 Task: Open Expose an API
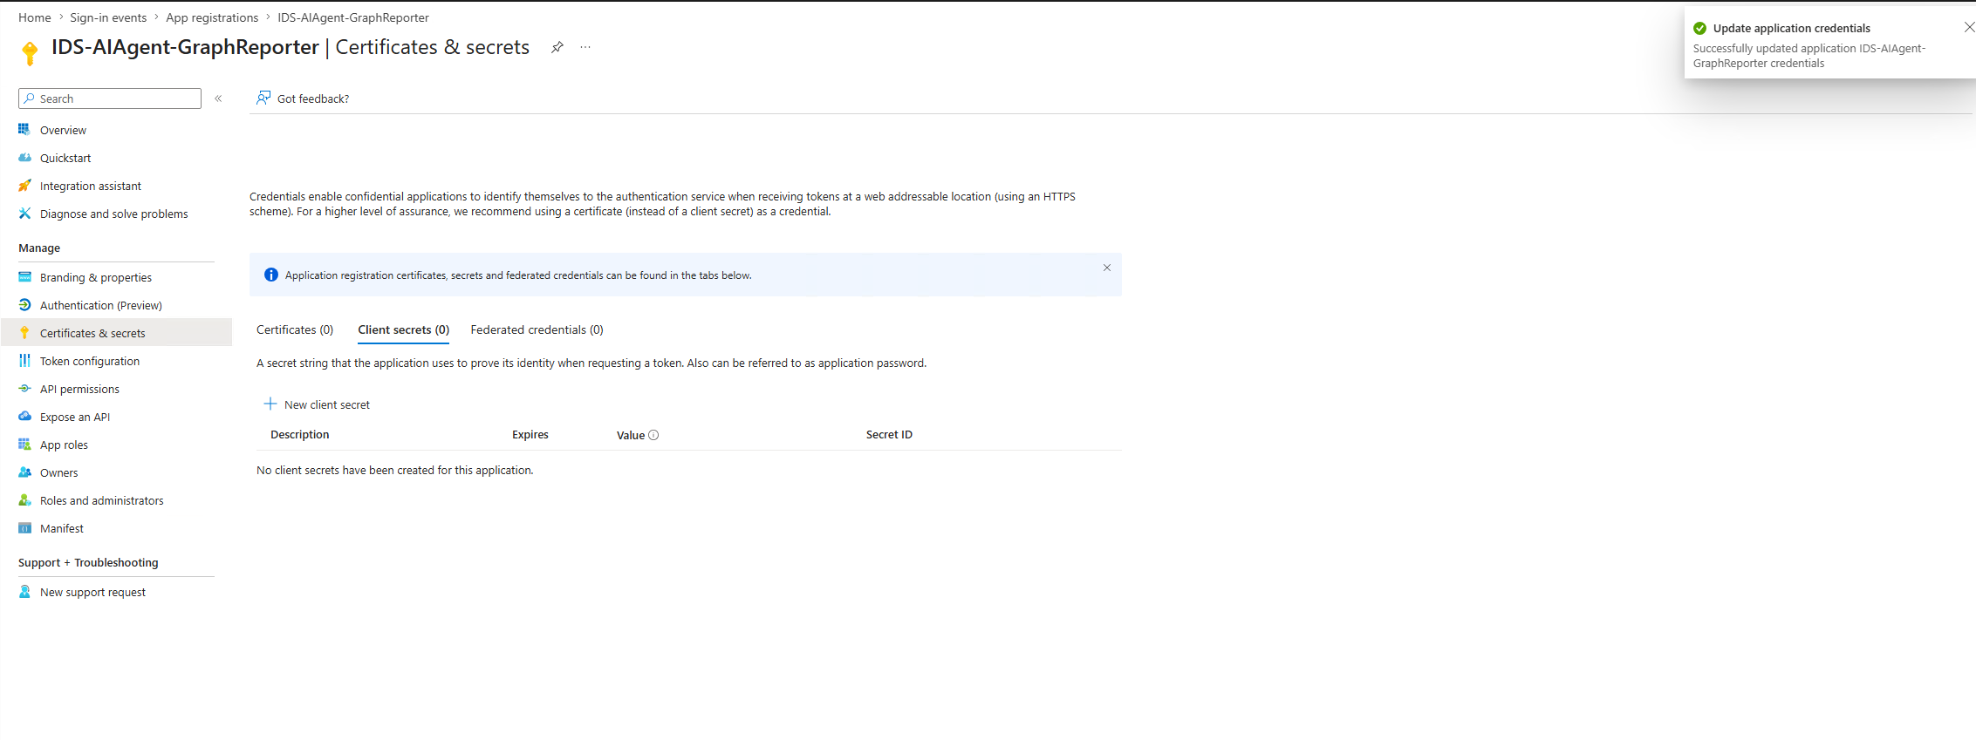(75, 417)
